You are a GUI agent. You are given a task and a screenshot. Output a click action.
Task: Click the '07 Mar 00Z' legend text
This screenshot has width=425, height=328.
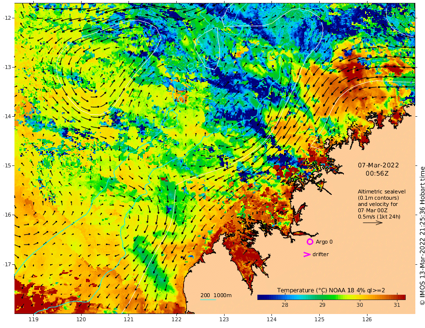pos(373,210)
